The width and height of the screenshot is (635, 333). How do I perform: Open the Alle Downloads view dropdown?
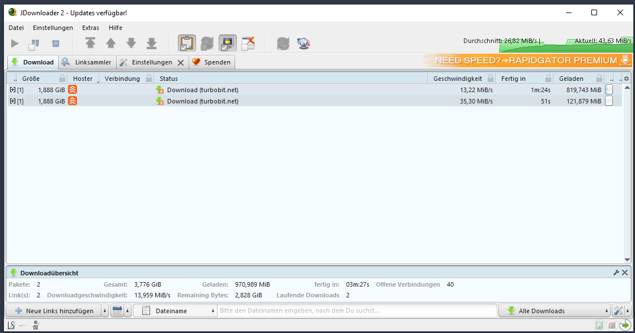click(555, 311)
